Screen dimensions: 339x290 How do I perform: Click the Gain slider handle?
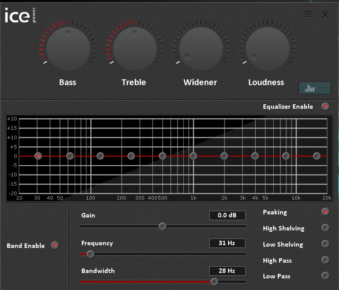pos(162,226)
